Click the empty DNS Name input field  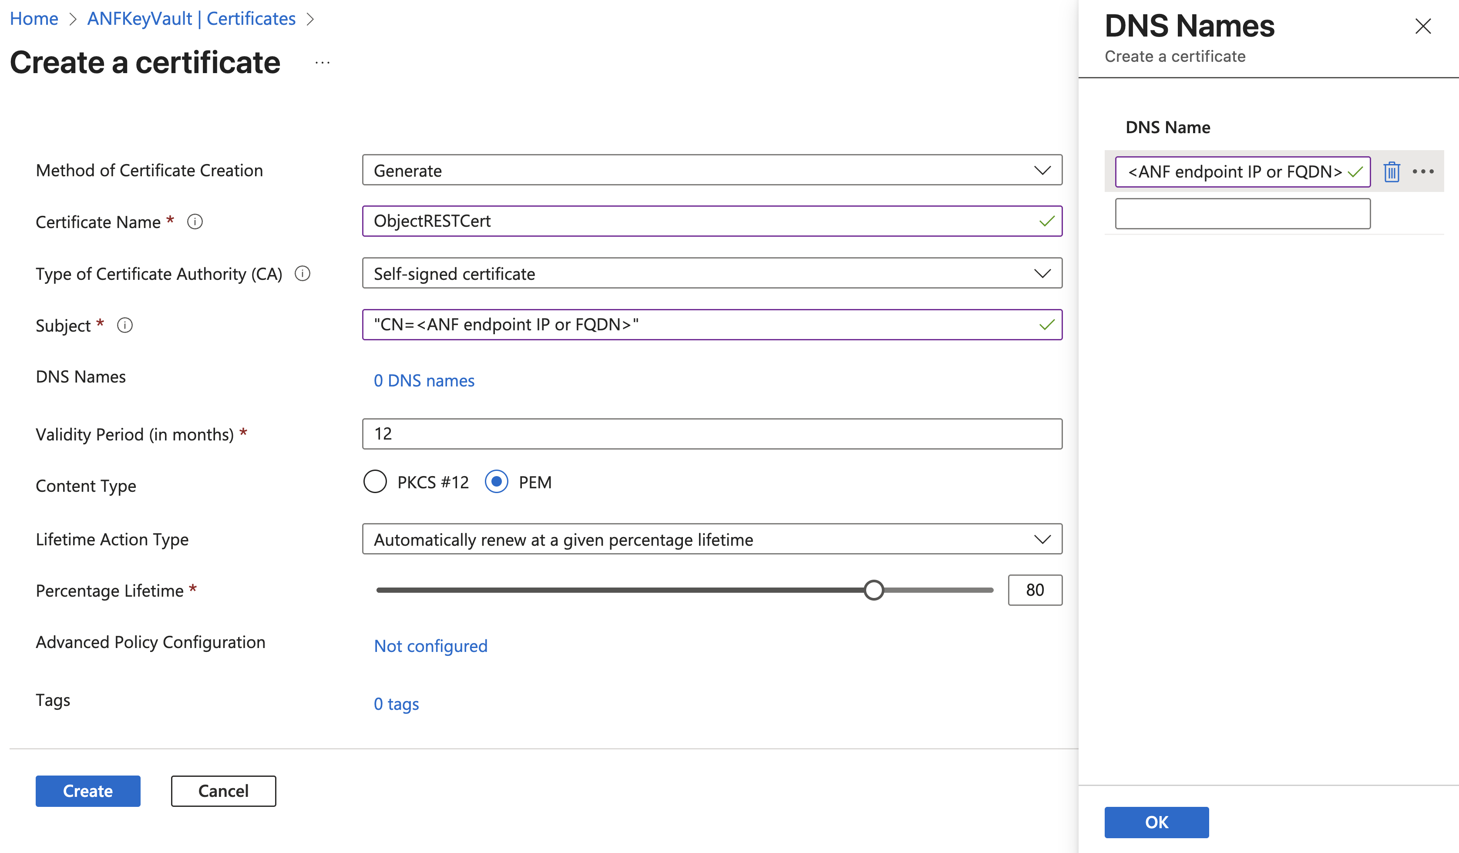coord(1243,214)
